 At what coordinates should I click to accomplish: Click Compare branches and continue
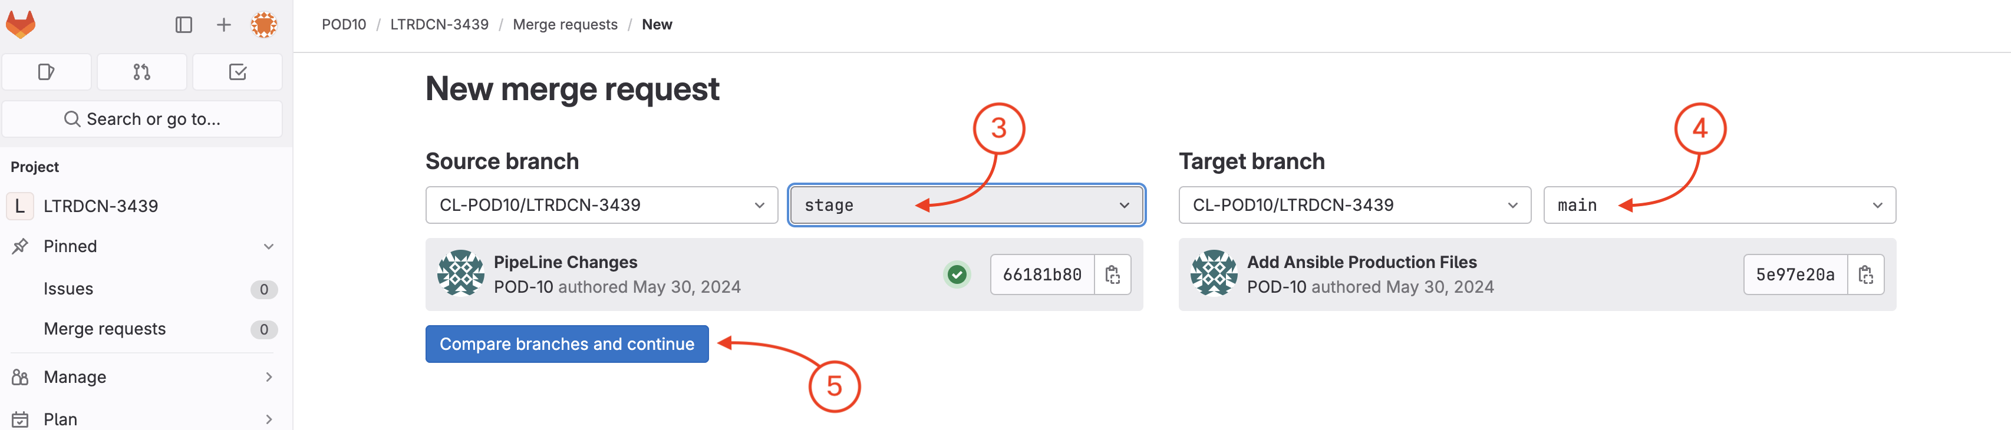click(567, 344)
